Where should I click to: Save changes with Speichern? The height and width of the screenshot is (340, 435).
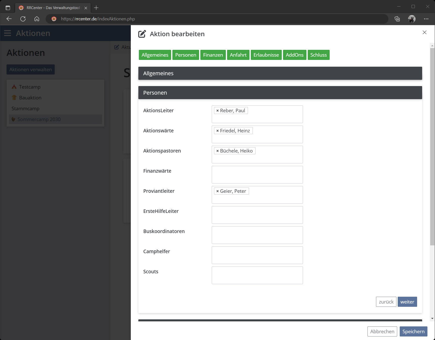click(413, 331)
